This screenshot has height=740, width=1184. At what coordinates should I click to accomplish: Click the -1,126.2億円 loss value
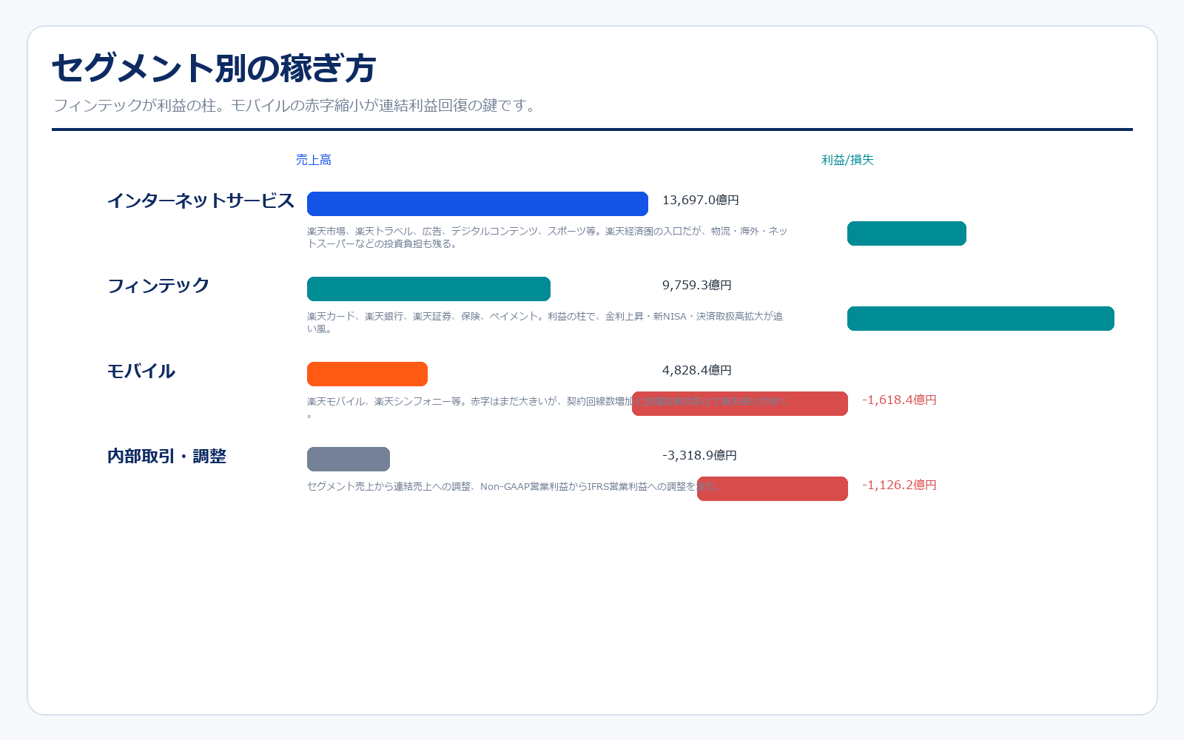click(899, 485)
